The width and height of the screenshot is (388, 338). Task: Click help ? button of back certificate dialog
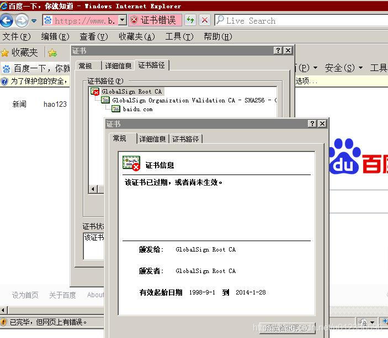[278, 50]
